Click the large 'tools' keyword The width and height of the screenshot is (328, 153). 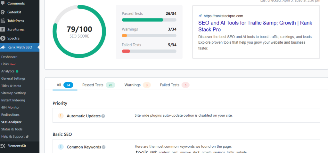142,151
